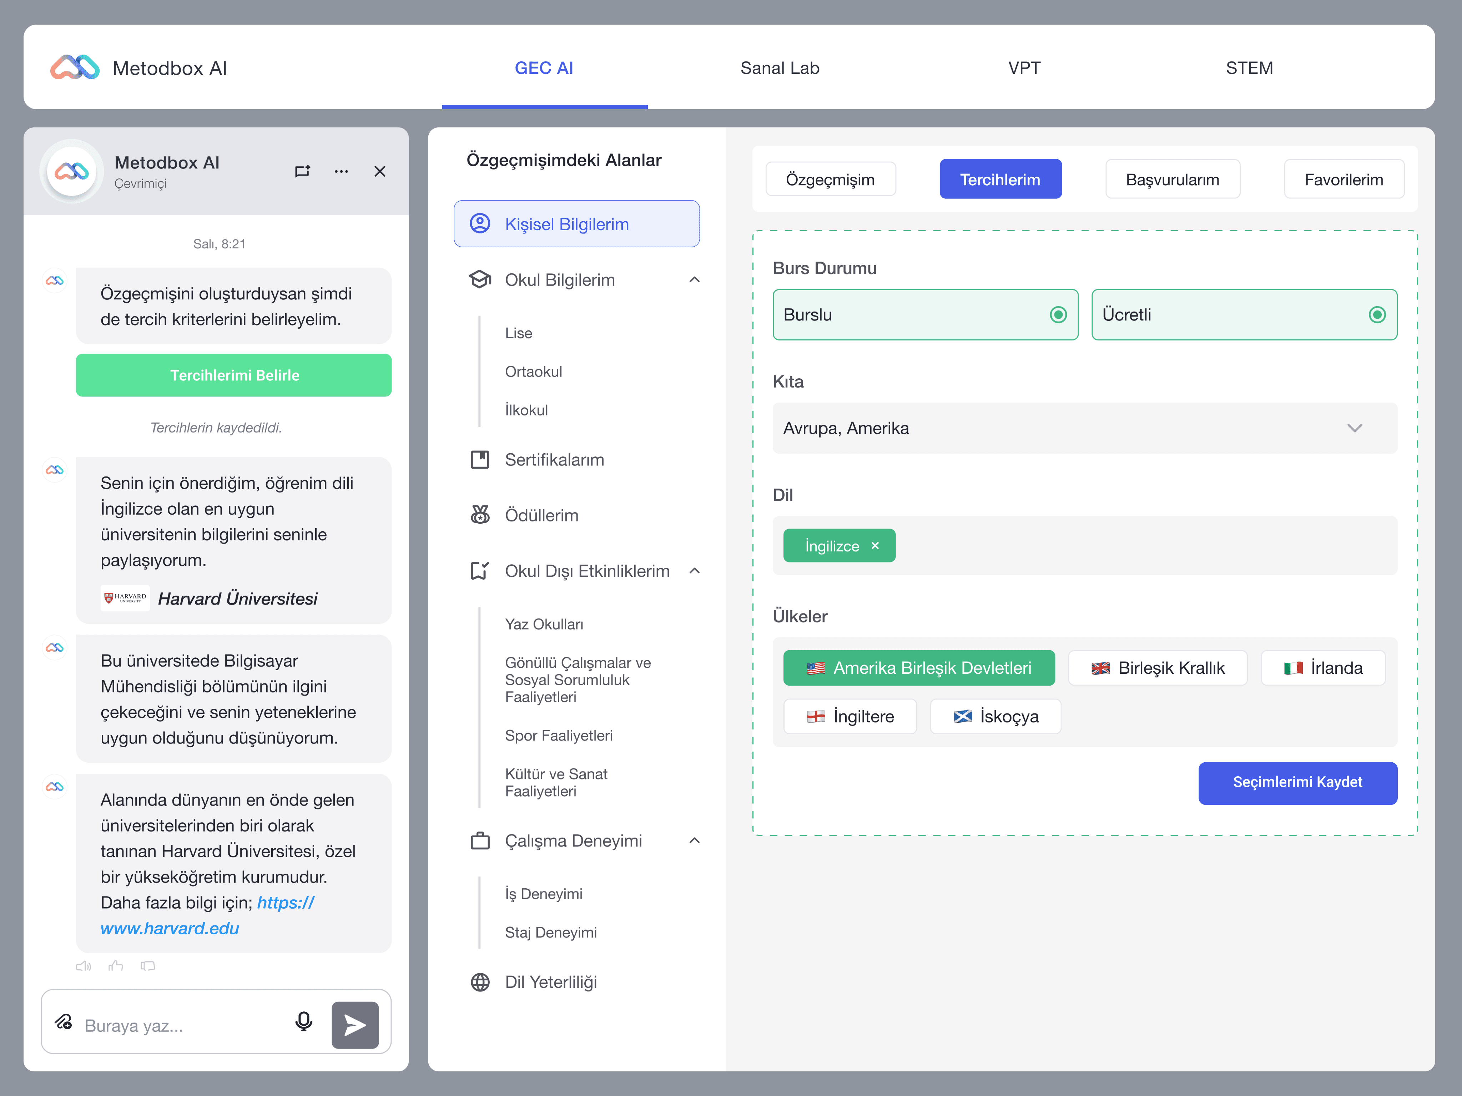This screenshot has height=1096, width=1462.
Task: Switch to the Sanal Lab tab
Action: tap(779, 68)
